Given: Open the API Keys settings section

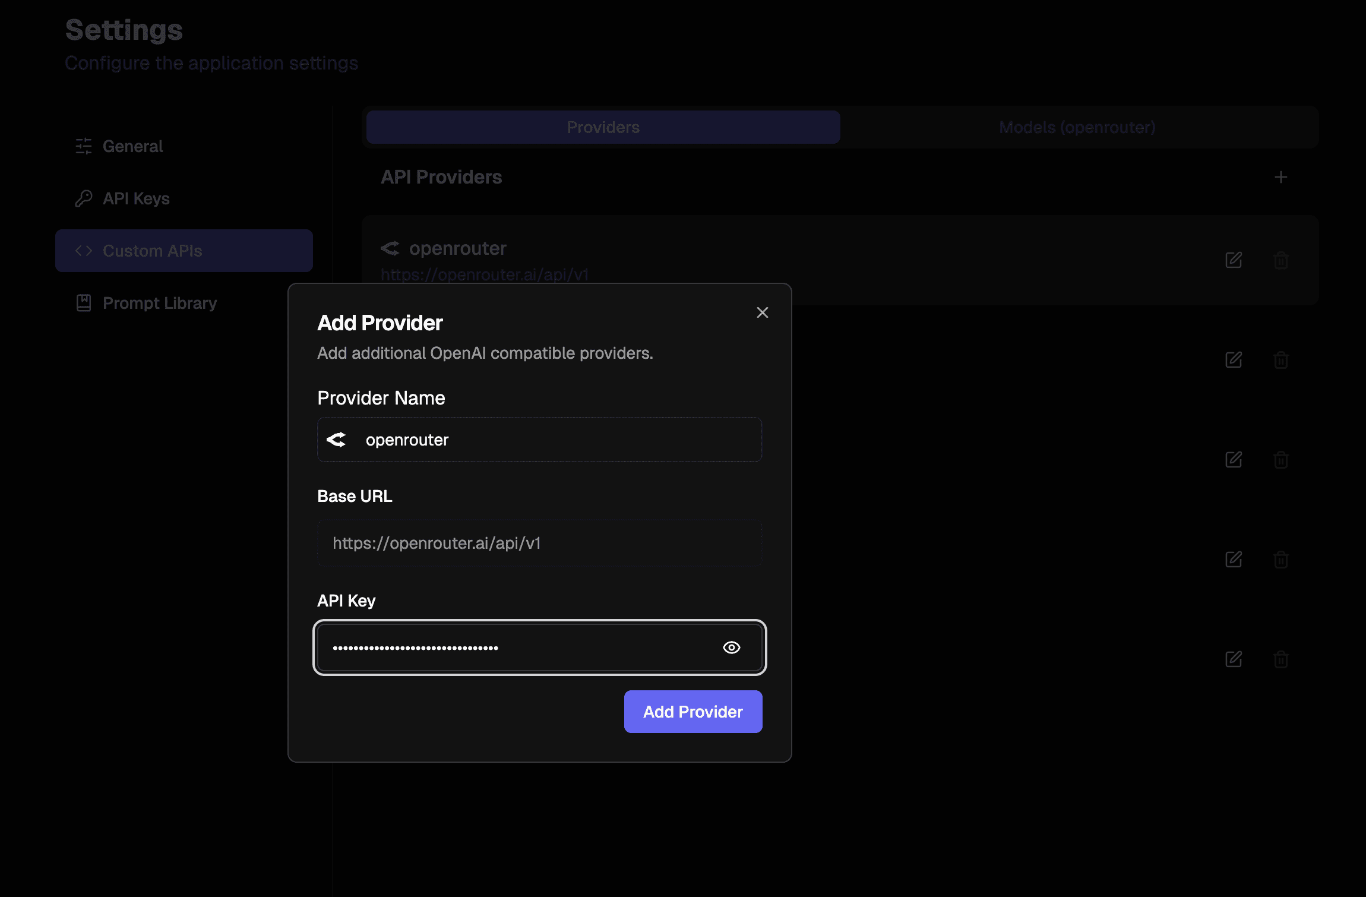Looking at the screenshot, I should pyautogui.click(x=184, y=198).
